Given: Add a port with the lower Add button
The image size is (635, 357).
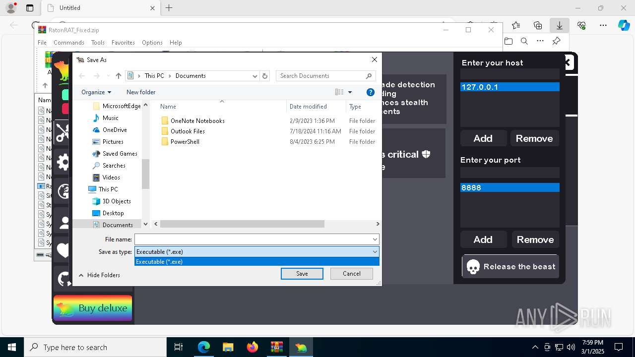Looking at the screenshot, I should coord(483,239).
